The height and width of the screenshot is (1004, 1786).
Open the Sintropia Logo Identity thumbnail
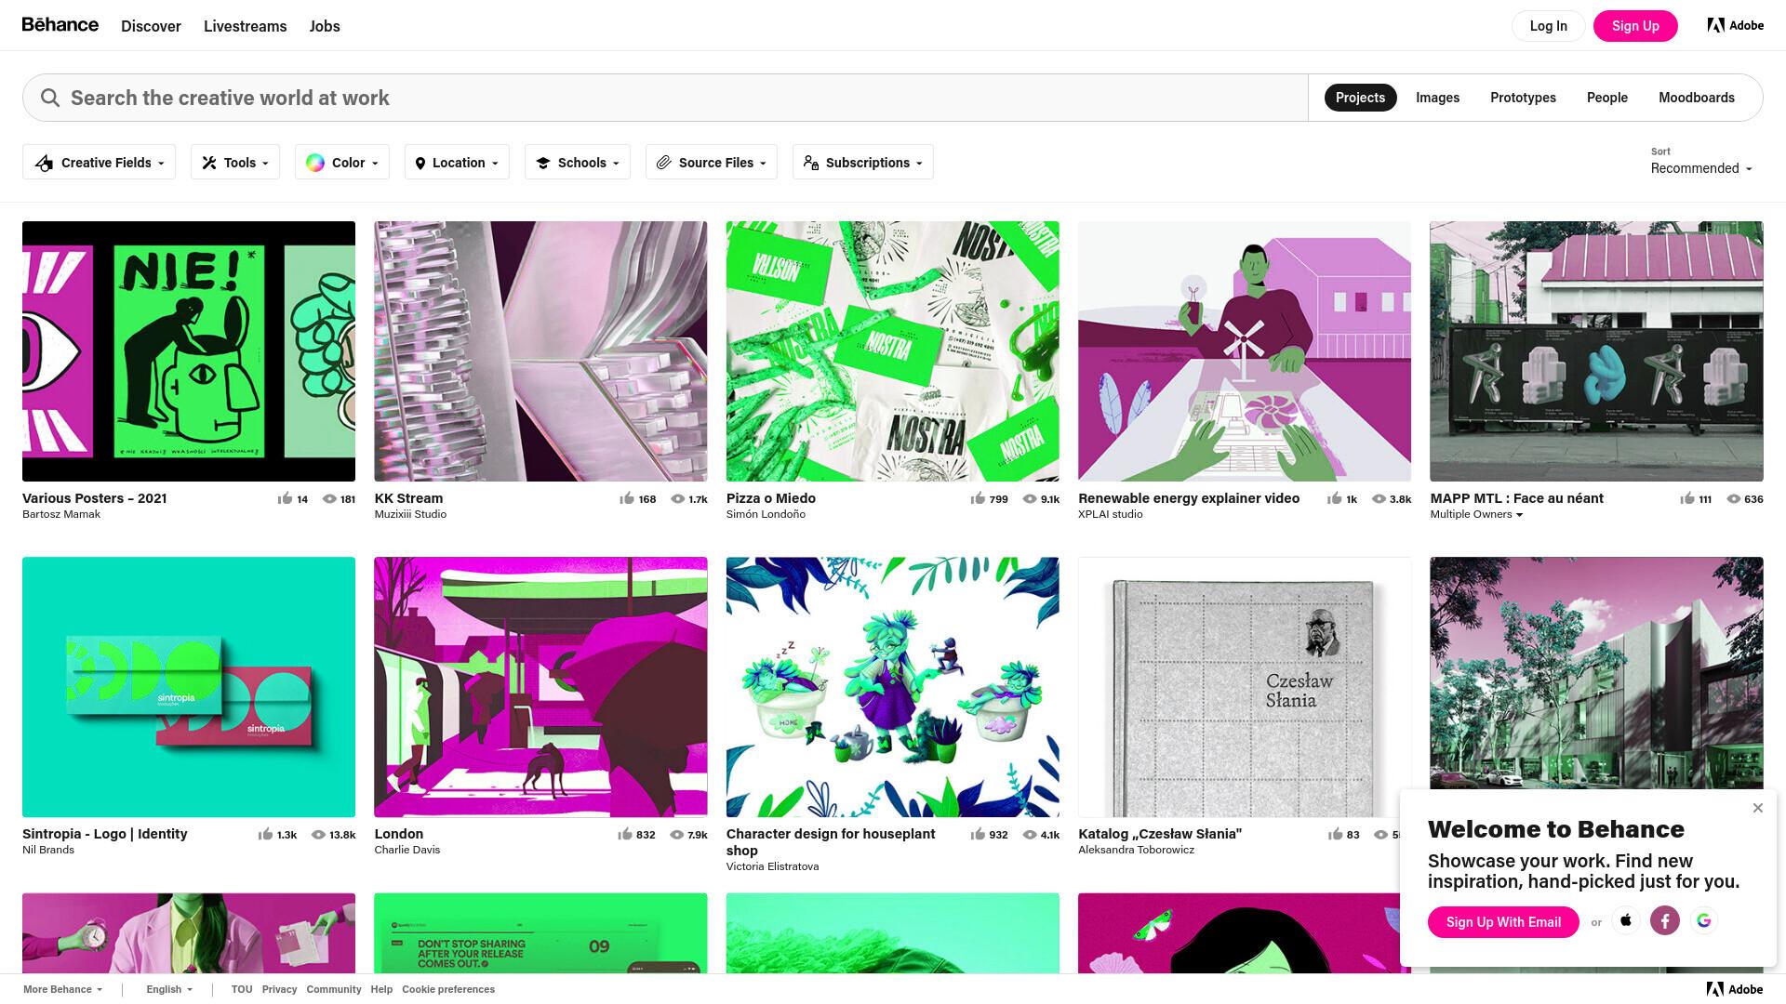point(189,687)
